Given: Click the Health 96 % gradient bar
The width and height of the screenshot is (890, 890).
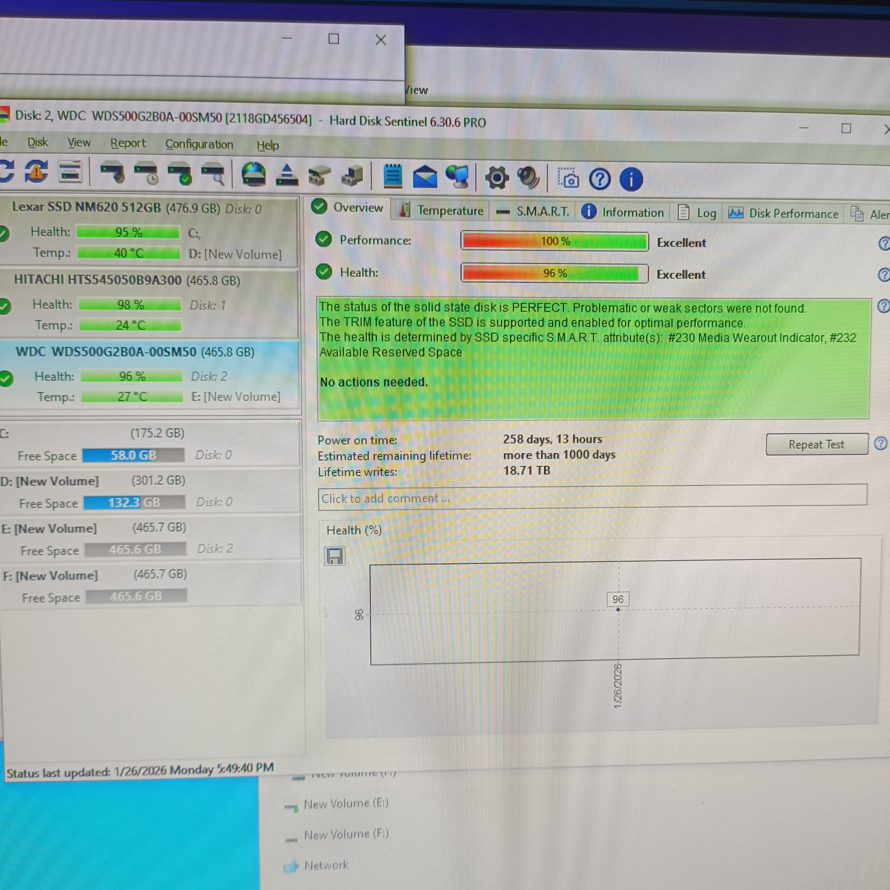Looking at the screenshot, I should pos(554,273).
